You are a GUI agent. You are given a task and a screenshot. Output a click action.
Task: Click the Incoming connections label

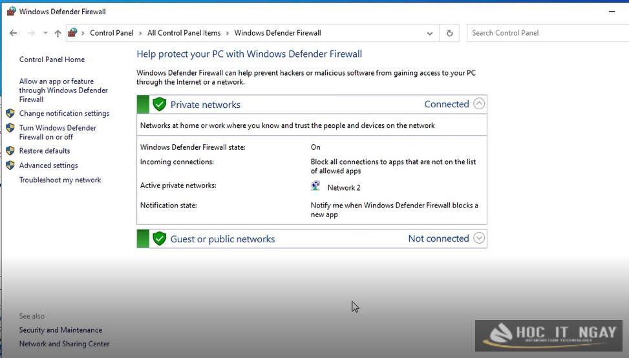[177, 162]
